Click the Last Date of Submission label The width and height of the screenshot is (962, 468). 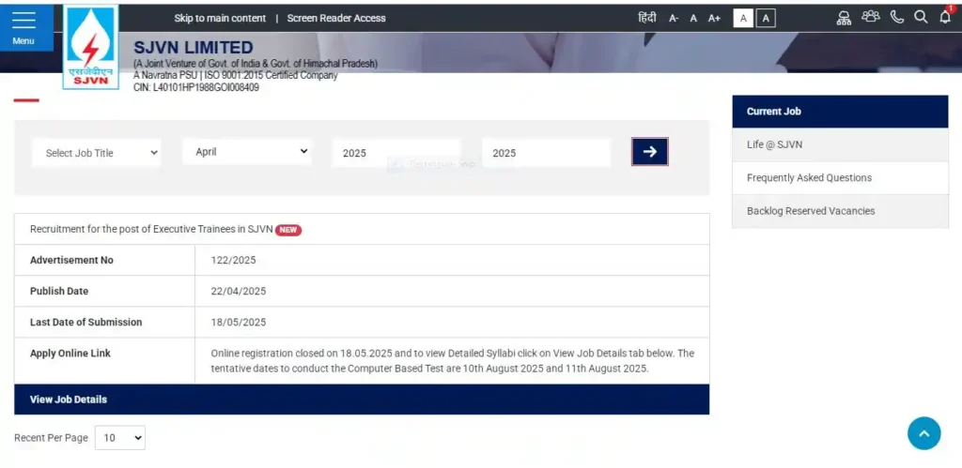[85, 323]
